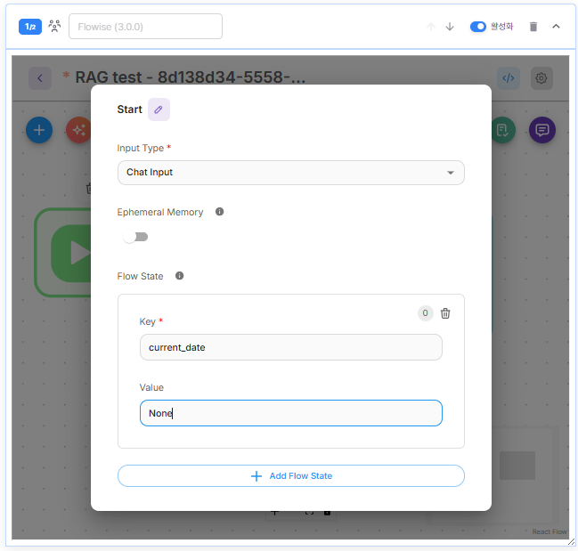Open the purple chat button
The width and height of the screenshot is (578, 551).
coord(541,130)
